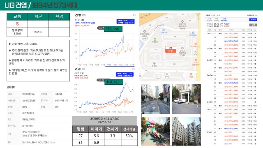263x148 pixels.
Task: Click the 매매 5억 5,000 transaction row
Action: [x=231, y=129]
